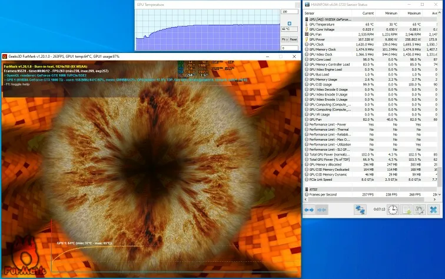Click the chip icon beside the GPU [#0] NVIDIA header
Viewport: 445px width, 279px height.
307,19
